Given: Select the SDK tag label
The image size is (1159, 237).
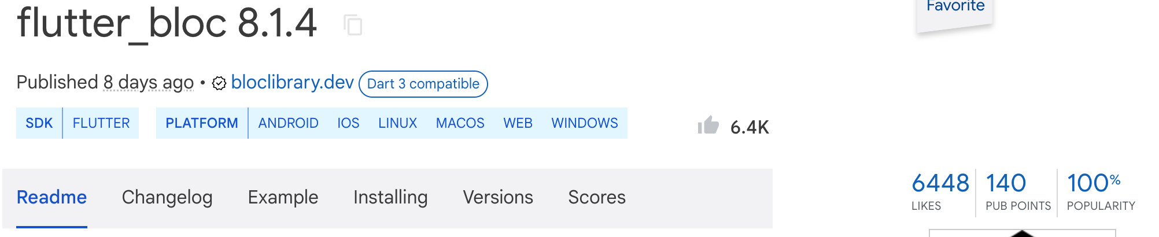Looking at the screenshot, I should pyautogui.click(x=39, y=123).
